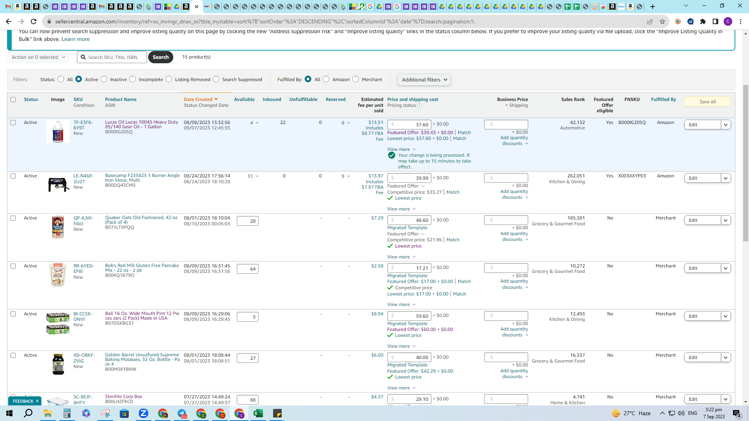Toggle the browser side panel
Viewport: 749px width, 421px height.
[x=715, y=21]
